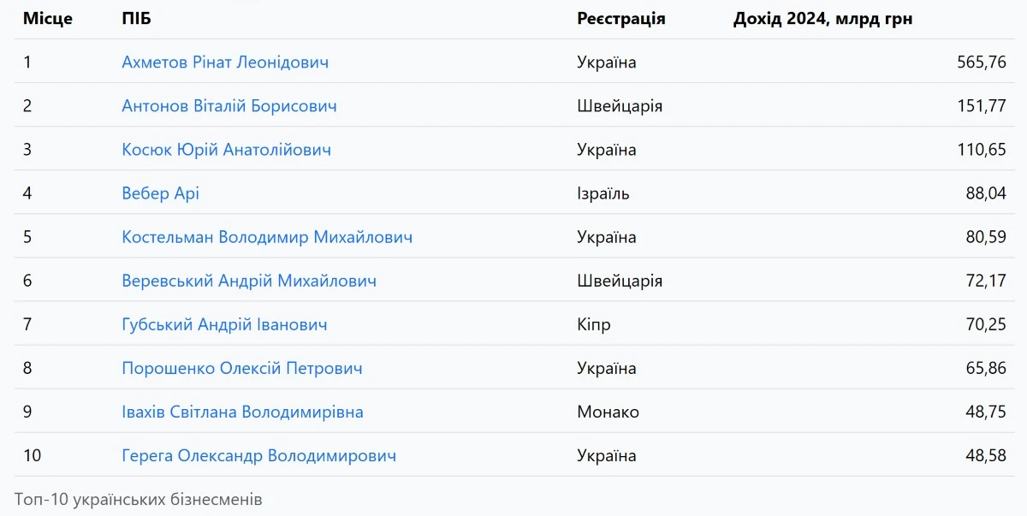Click the Топ-10 українських бізнесменів caption
Viewport: 1027px width, 516px height.
coord(139,499)
